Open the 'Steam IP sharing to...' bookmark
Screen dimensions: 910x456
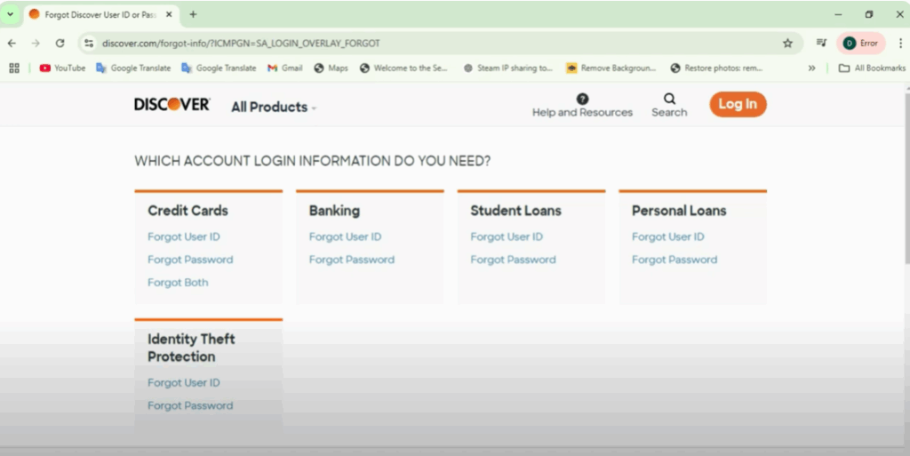coord(507,68)
